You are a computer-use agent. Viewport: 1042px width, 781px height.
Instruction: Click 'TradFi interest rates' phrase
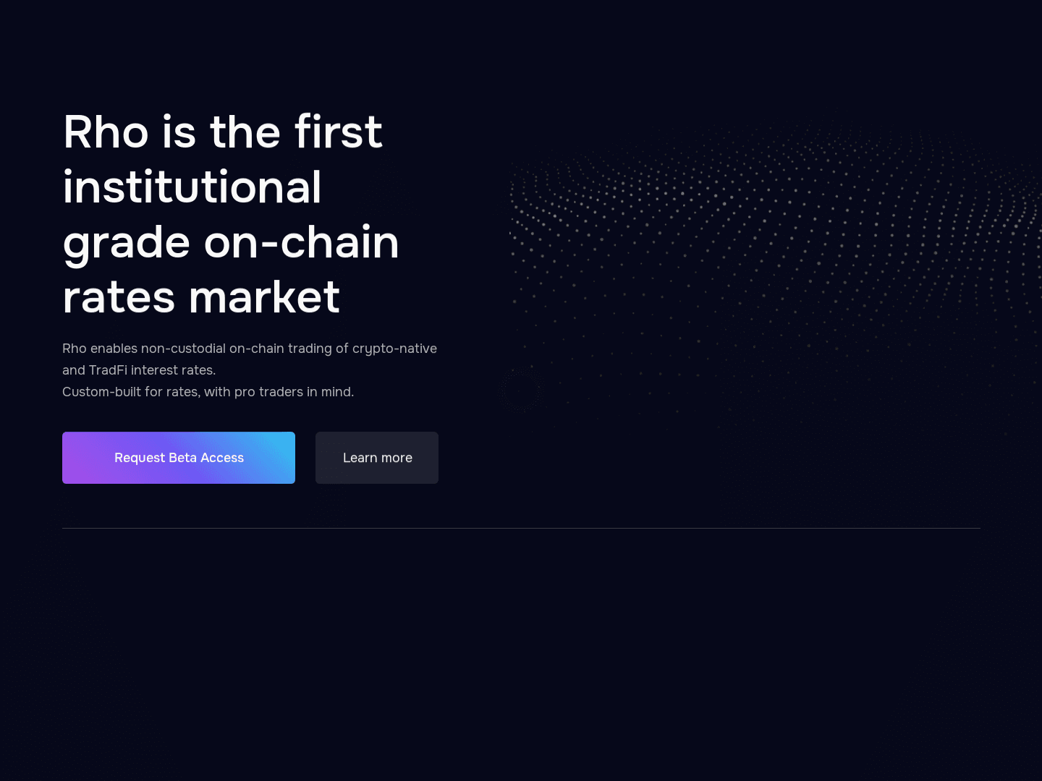pyautogui.click(x=152, y=370)
